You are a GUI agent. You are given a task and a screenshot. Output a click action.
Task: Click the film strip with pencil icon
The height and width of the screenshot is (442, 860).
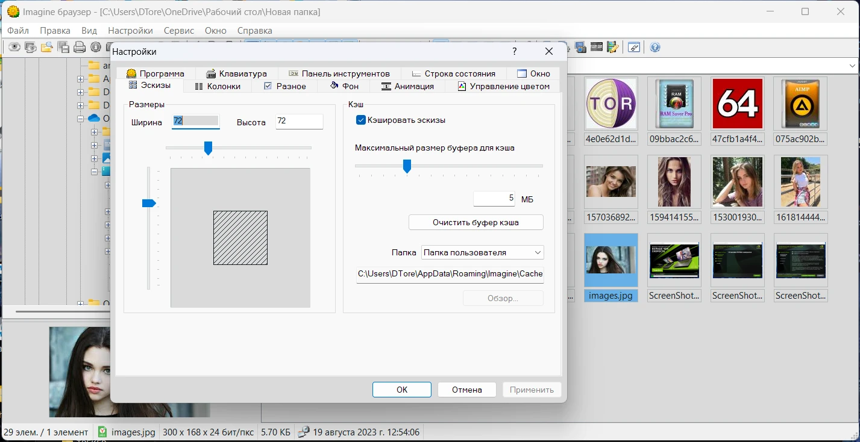[613, 48]
